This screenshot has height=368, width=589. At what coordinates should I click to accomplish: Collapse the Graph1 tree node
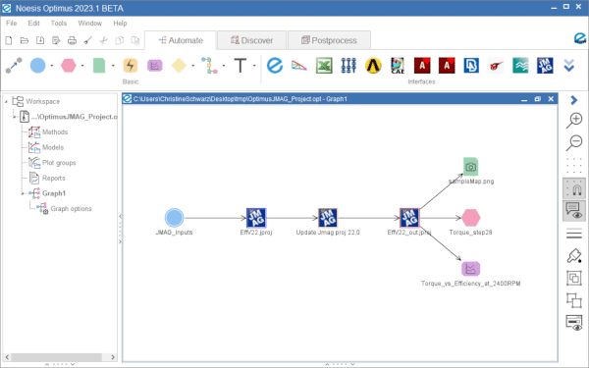pos(23,193)
